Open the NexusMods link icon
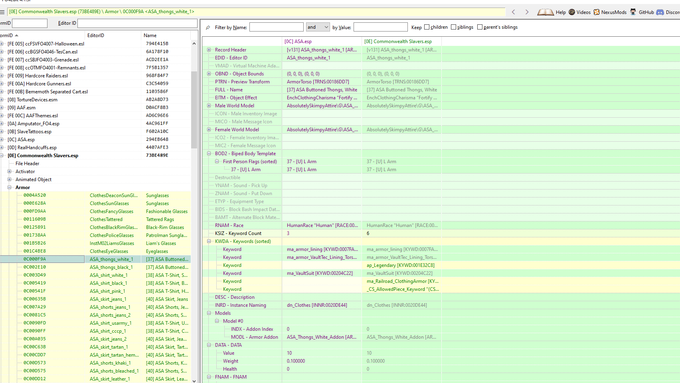Viewport: 680px width, 383px height. [597, 12]
